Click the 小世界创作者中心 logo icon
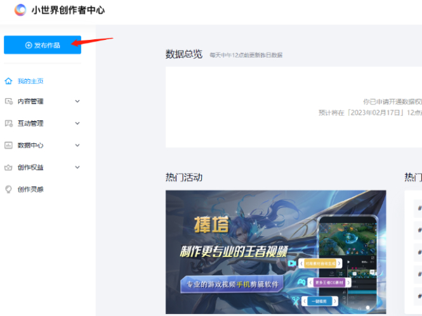 tap(20, 10)
